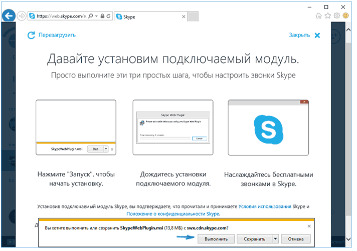Expand the Сохранить dropdown arrow
This screenshot has height=251, width=357.
[x=275, y=239]
